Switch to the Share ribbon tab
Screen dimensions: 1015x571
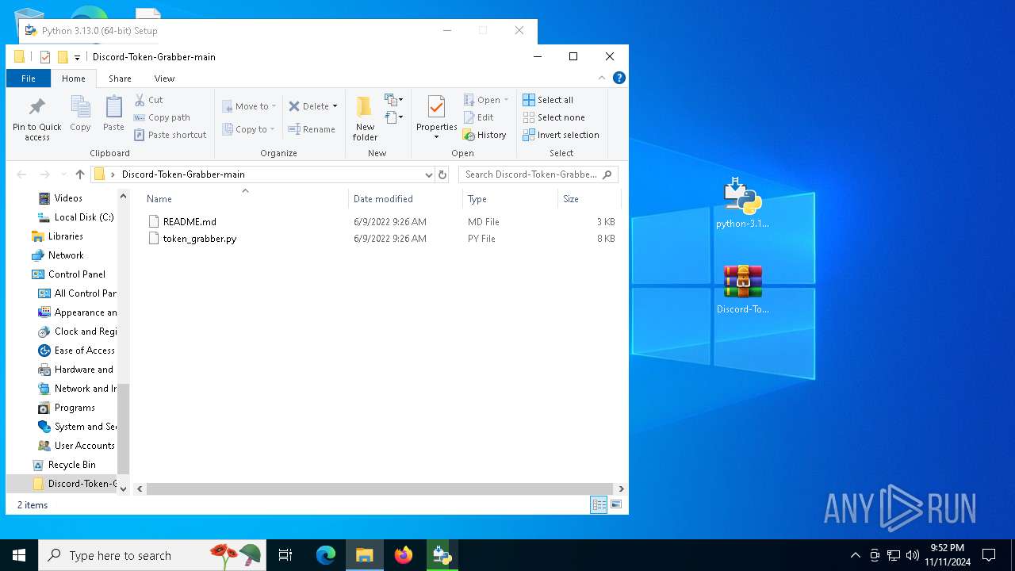tap(121, 79)
